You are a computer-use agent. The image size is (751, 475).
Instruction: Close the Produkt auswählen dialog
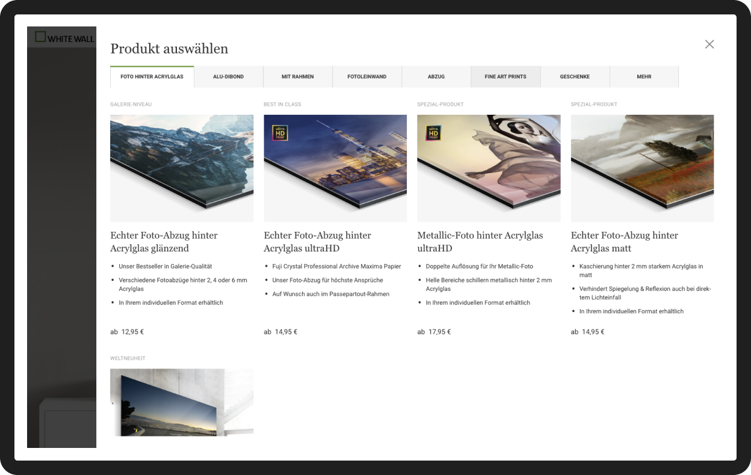pyautogui.click(x=709, y=44)
